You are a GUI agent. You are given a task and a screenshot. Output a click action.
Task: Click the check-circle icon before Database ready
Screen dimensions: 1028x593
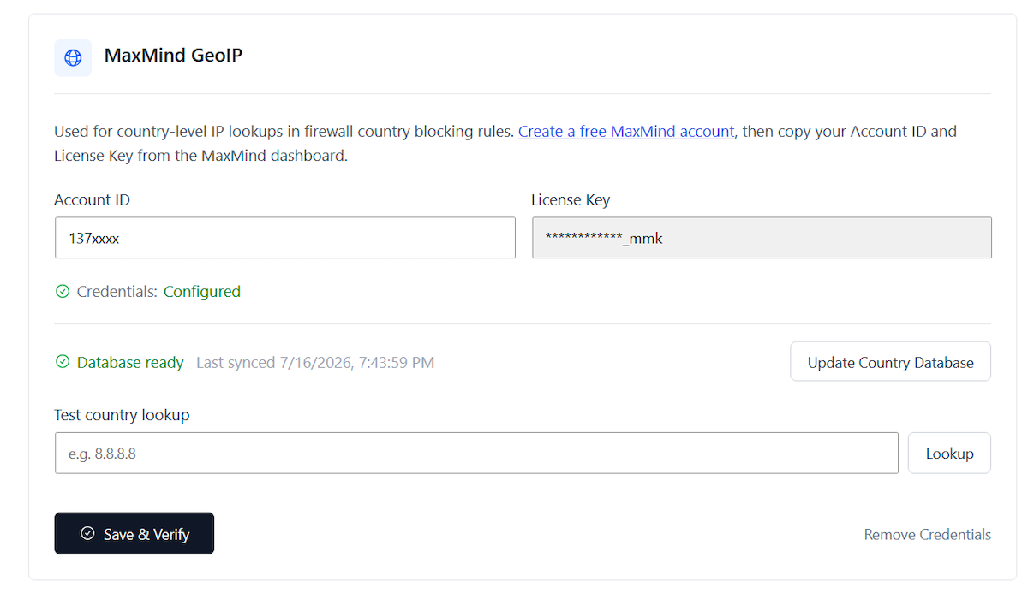point(62,362)
